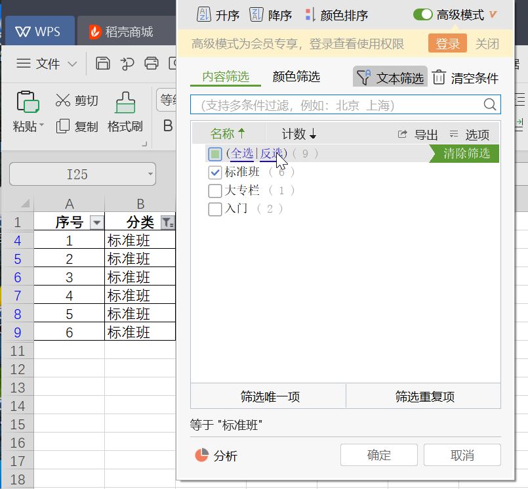This screenshot has height=489, width=528.
Task: Copy selection with the 复制 button
Action: tap(77, 127)
